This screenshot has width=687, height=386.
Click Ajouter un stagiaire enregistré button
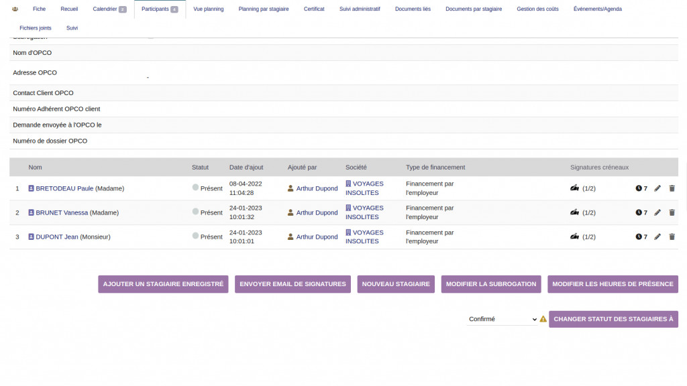pos(163,284)
